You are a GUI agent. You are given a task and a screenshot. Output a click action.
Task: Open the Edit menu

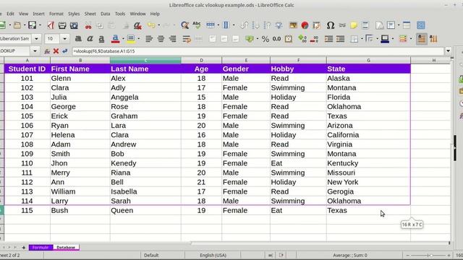10,14
